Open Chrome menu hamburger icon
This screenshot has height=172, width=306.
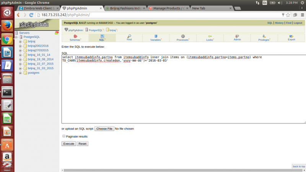point(302,15)
